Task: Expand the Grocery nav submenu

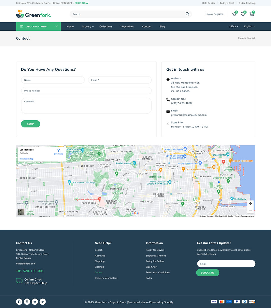Action: (88, 26)
